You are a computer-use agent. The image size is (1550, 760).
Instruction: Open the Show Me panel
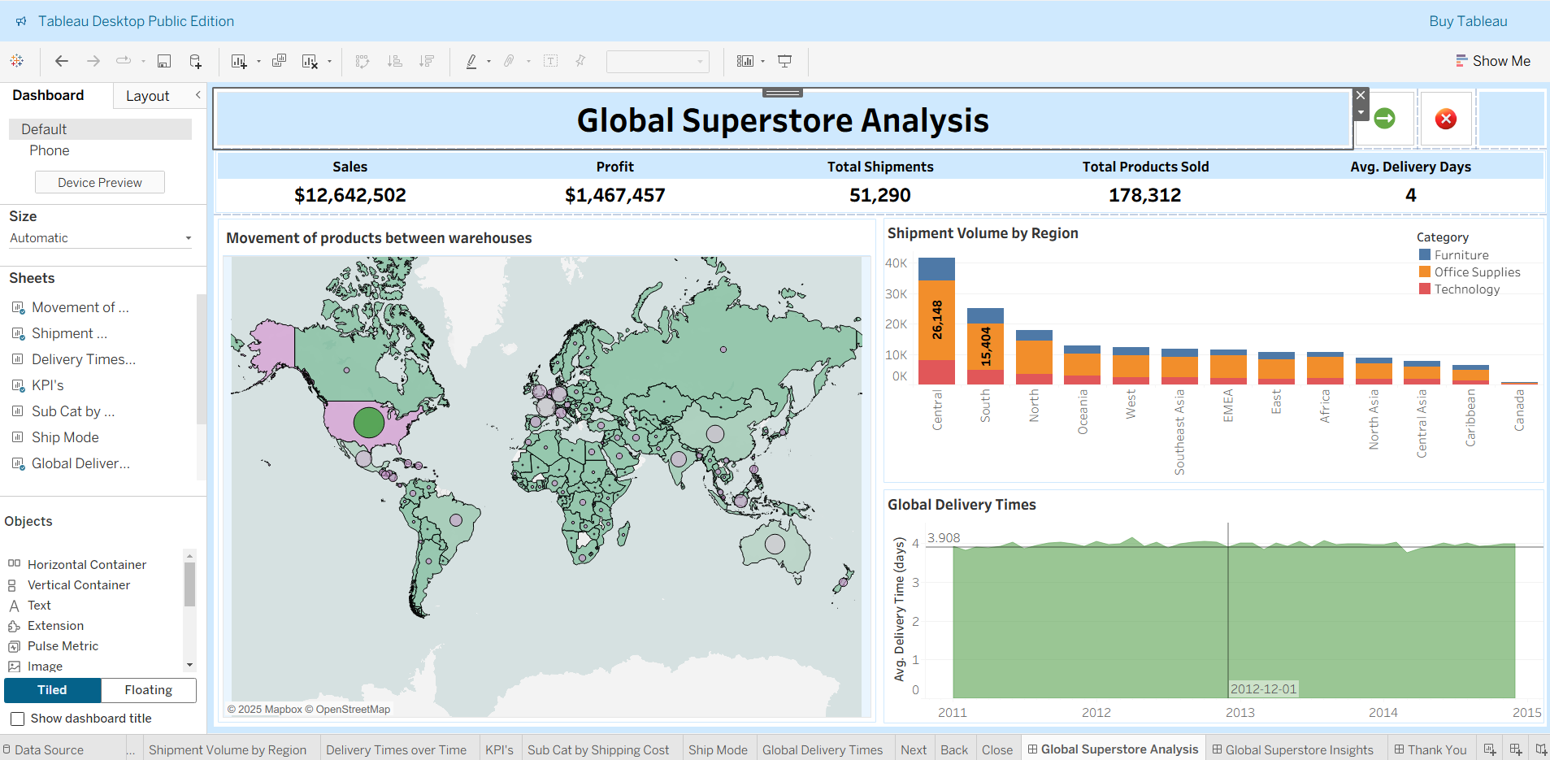pos(1493,61)
